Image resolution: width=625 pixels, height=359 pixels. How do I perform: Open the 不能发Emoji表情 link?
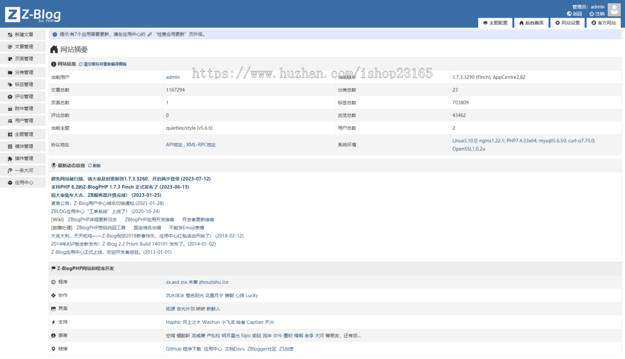[186, 228]
